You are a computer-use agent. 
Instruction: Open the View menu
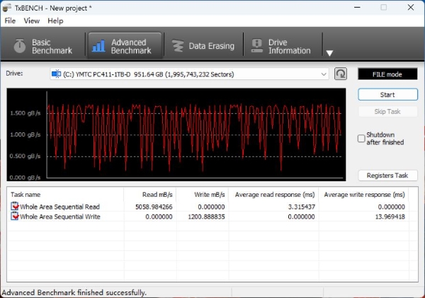pos(32,21)
